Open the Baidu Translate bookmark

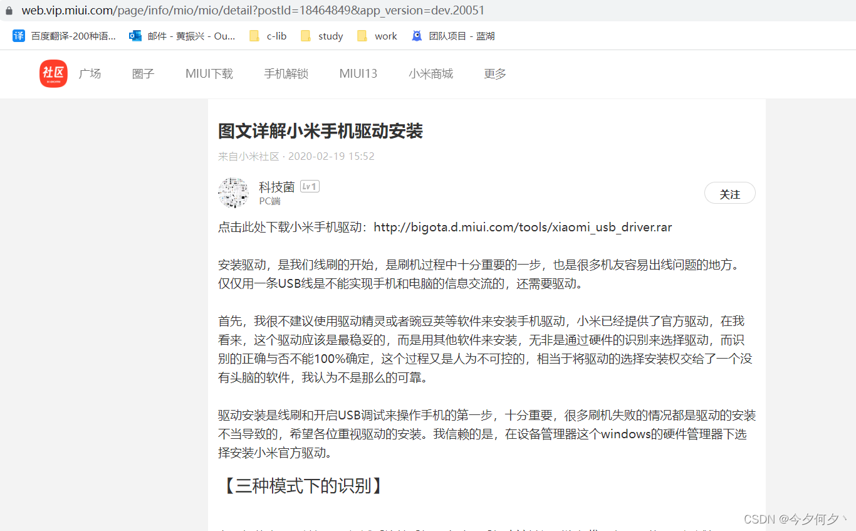coord(64,36)
